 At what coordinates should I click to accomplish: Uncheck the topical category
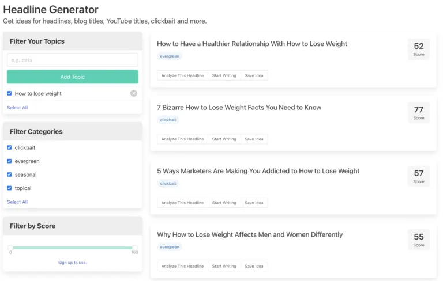pos(9,188)
